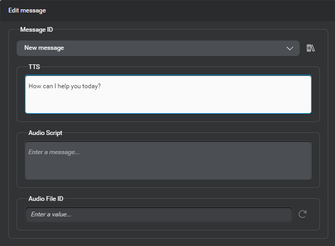Click the refresh icon beside Audio File ID
The height and width of the screenshot is (246, 335).
coord(302,214)
